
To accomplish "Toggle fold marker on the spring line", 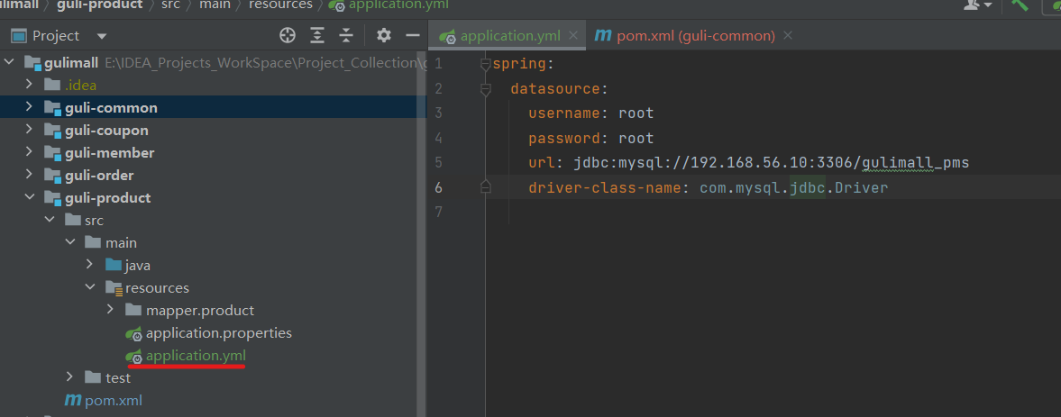I will point(486,65).
